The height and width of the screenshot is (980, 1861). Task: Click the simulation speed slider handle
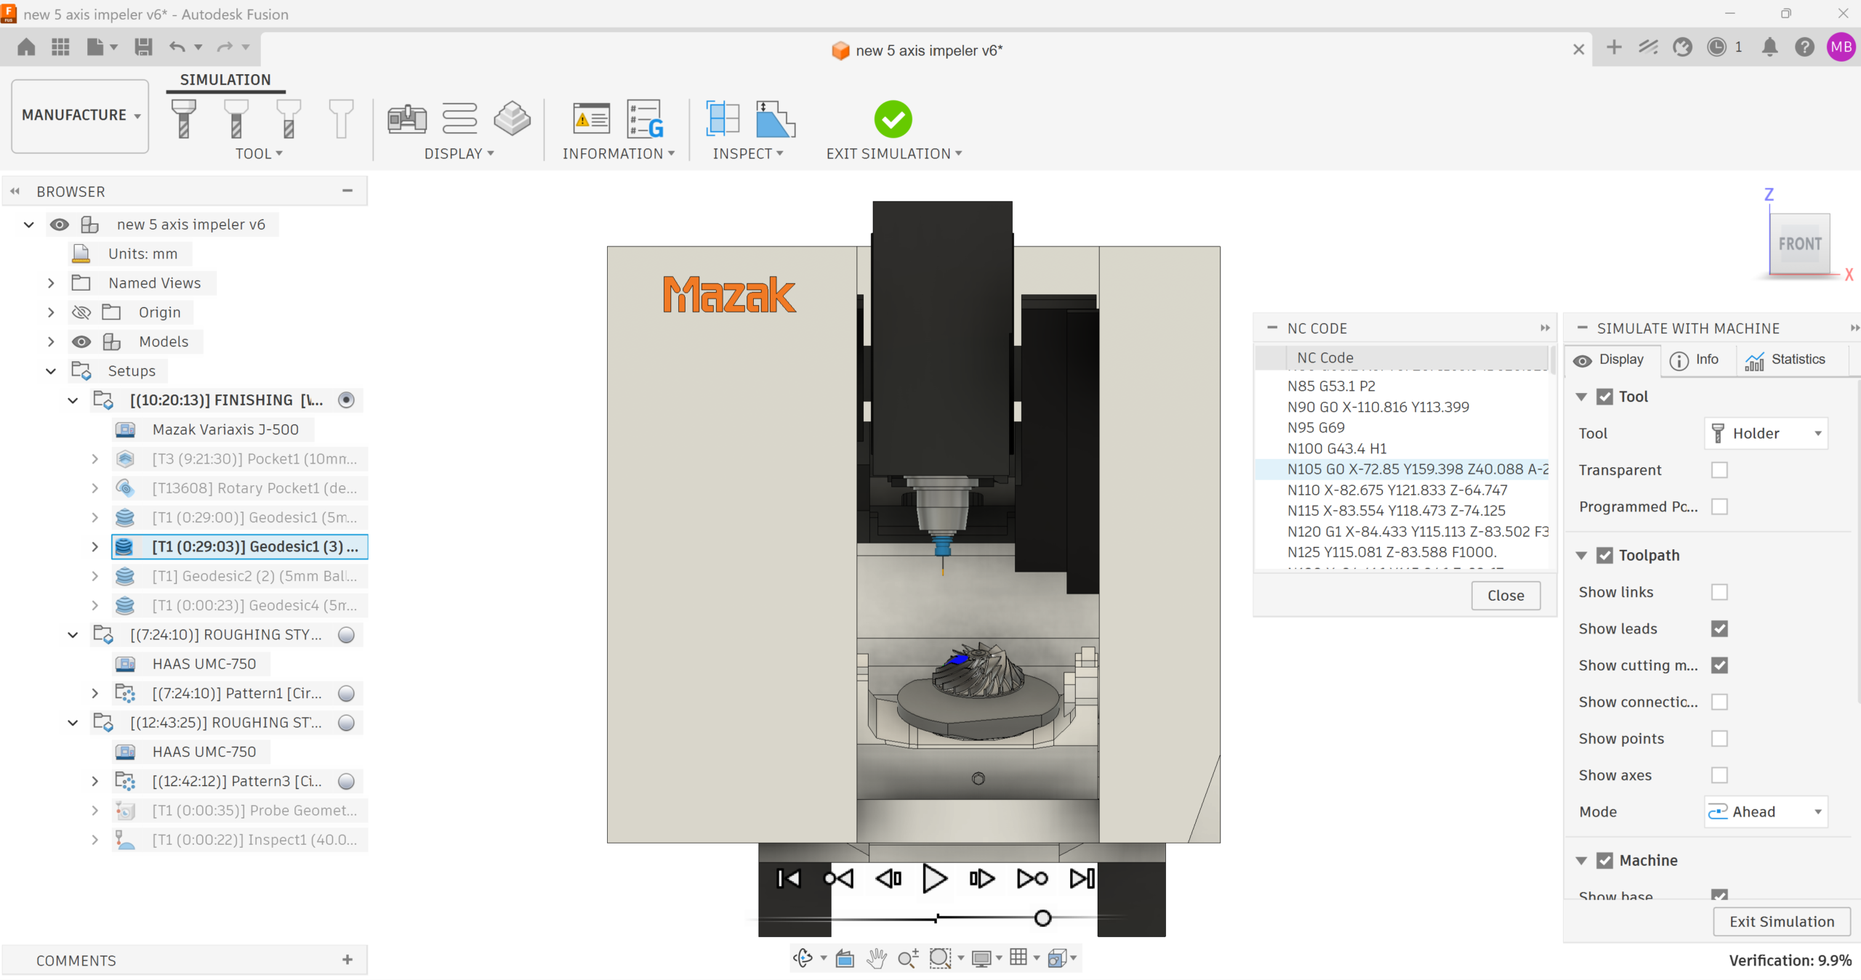[x=1042, y=919]
